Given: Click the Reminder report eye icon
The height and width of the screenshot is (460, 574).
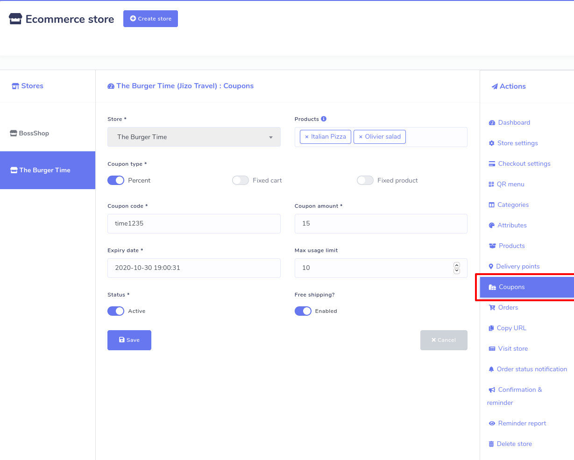Looking at the screenshot, I should coord(492,424).
